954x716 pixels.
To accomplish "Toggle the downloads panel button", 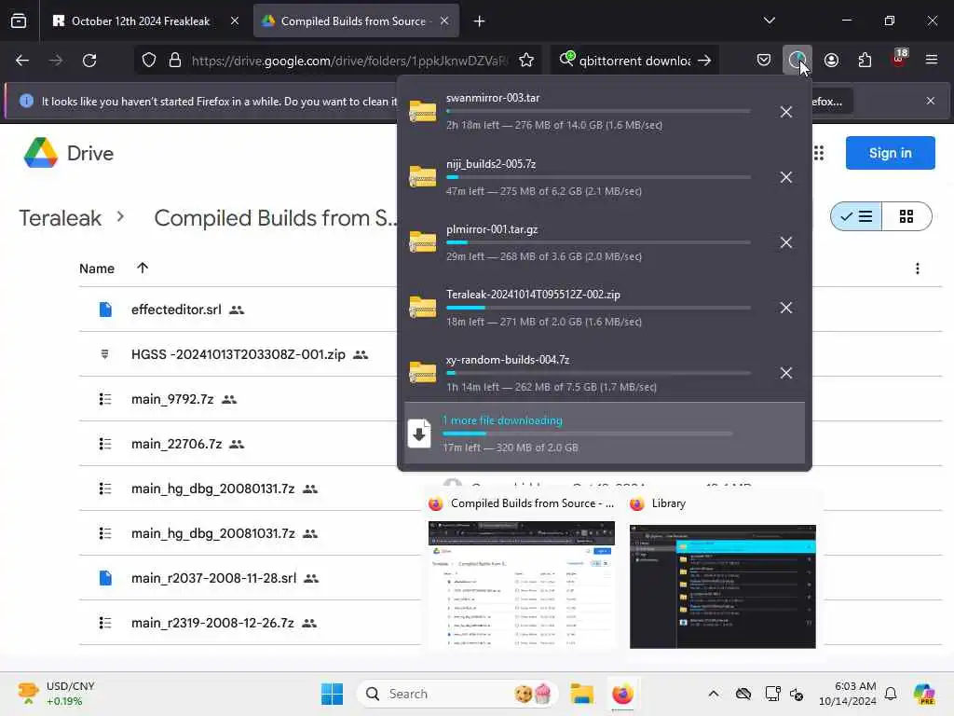I will point(797,60).
